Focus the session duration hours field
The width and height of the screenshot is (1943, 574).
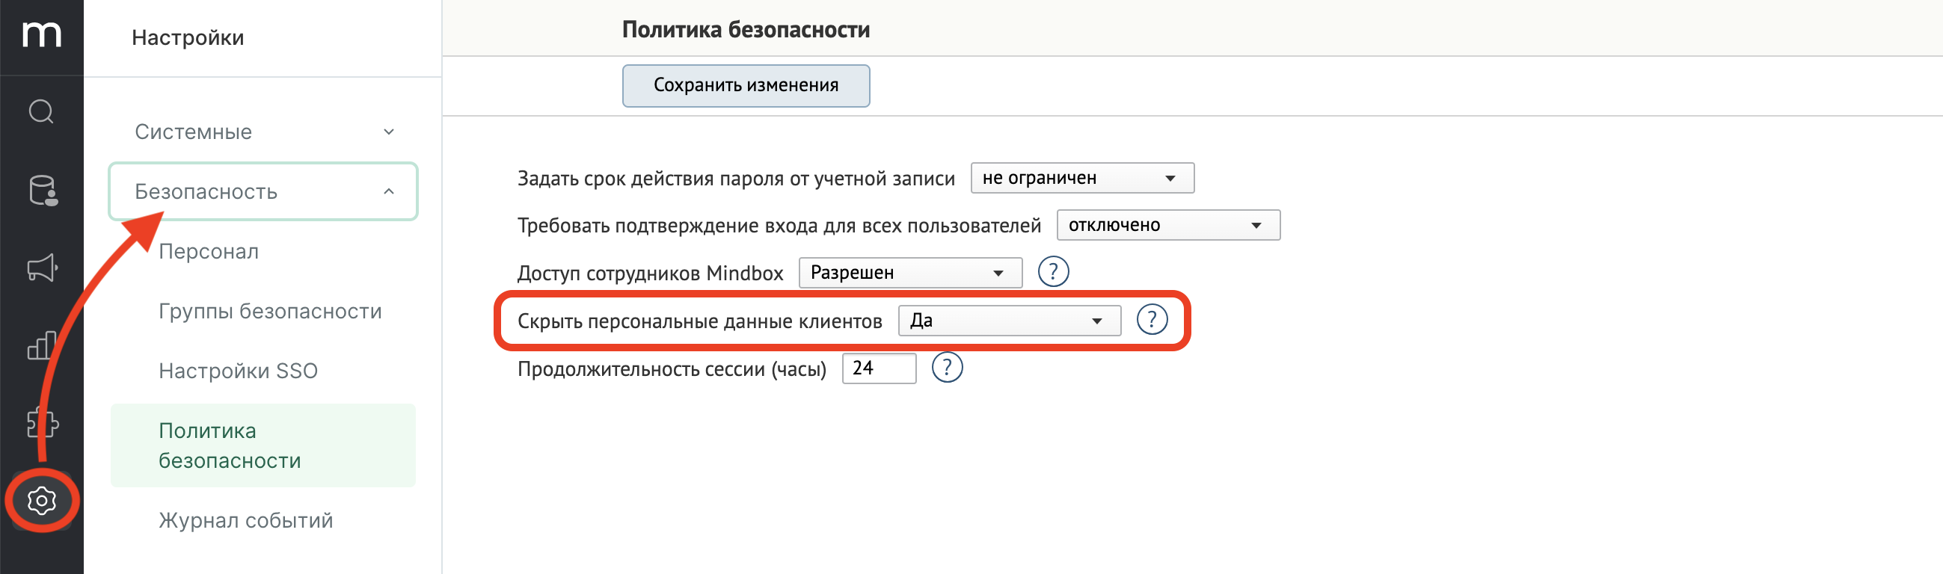click(879, 368)
